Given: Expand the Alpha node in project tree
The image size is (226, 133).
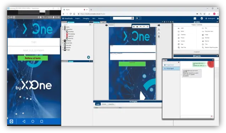Looking at the screenshot, I should [63, 27].
